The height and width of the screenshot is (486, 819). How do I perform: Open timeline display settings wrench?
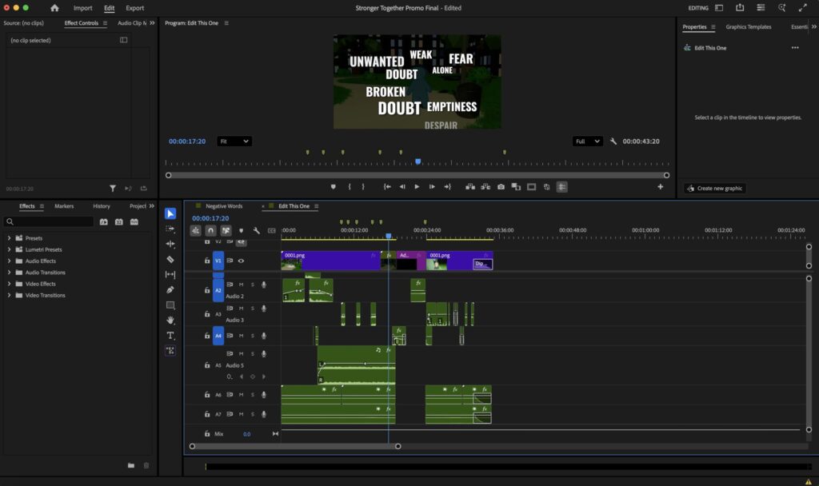point(256,231)
